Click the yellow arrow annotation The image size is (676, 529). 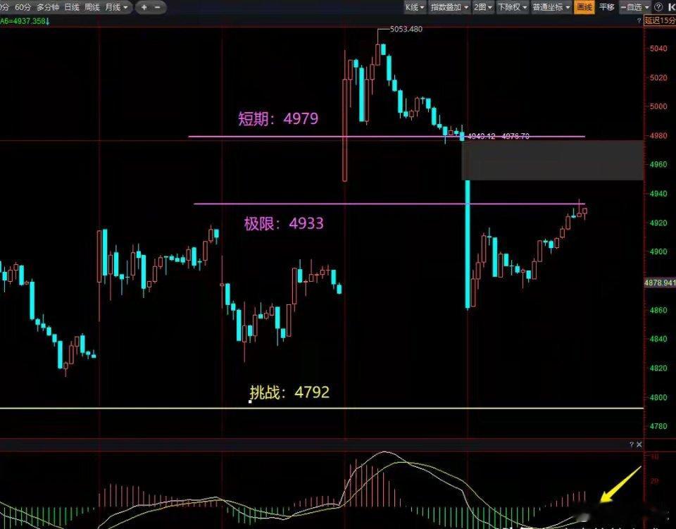point(620,485)
